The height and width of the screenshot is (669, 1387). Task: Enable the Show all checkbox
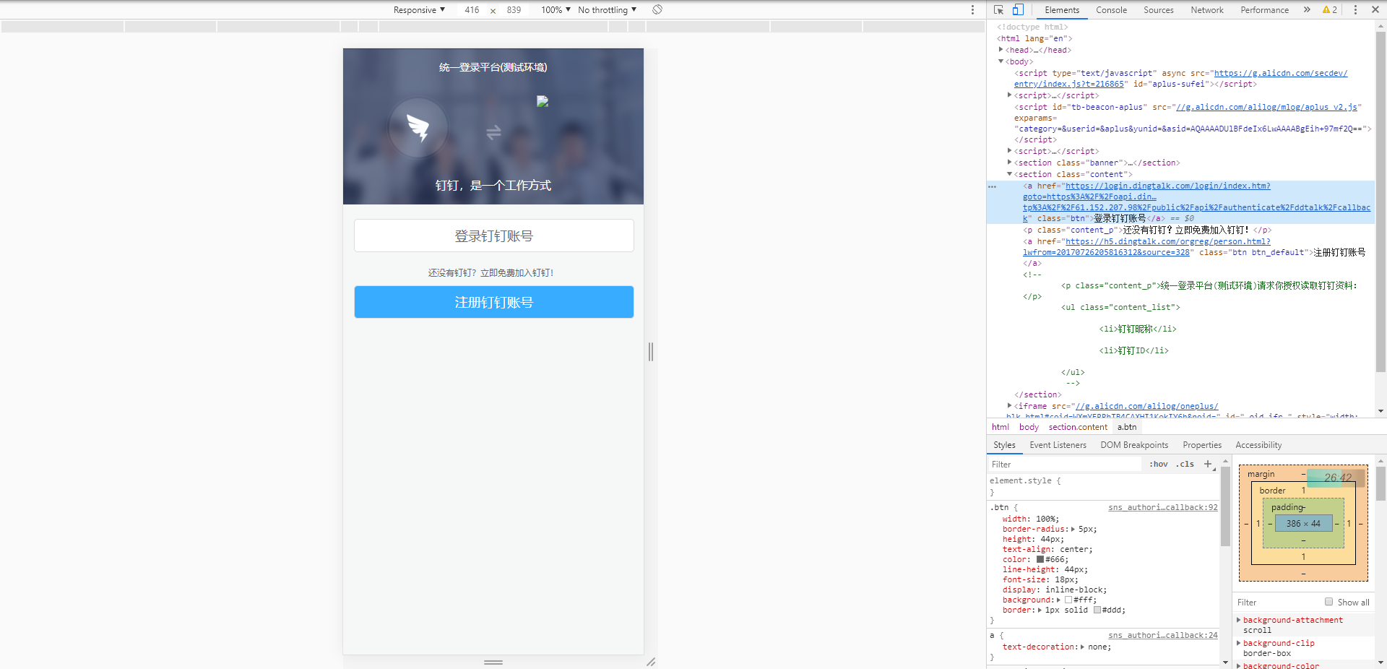click(1328, 602)
